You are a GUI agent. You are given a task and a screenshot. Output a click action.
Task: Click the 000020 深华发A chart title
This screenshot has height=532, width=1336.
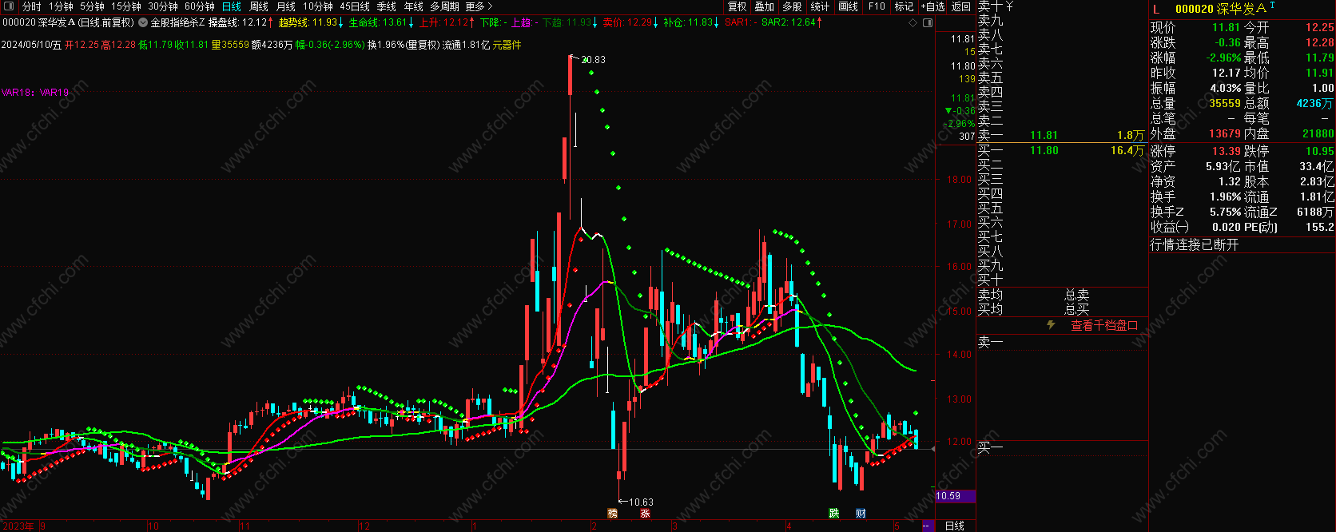(68, 22)
